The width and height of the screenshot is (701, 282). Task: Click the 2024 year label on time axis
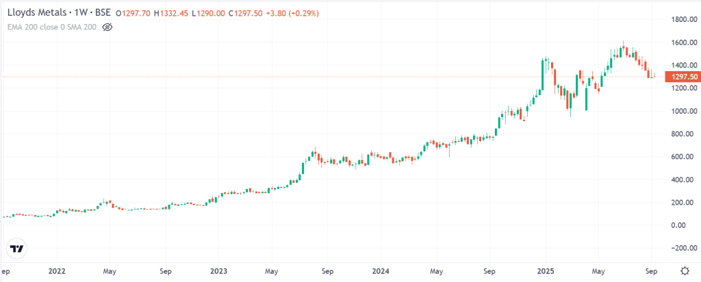click(x=379, y=271)
